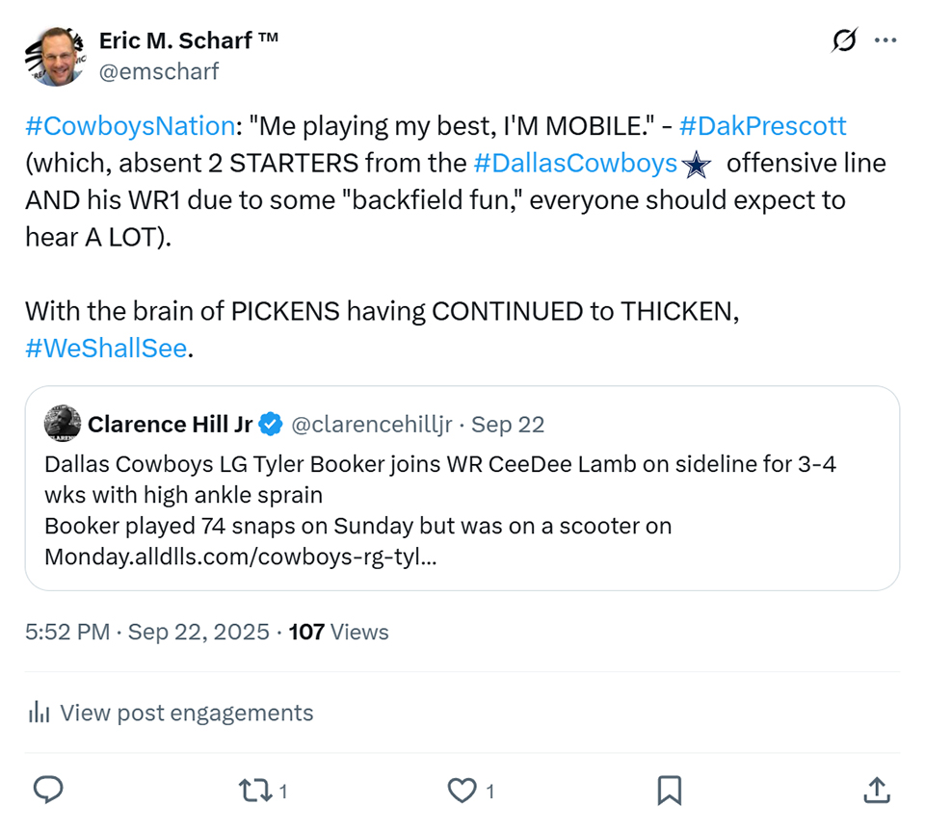Repost this tweet using the retweet icon
This screenshot has width=925, height=831.
[253, 791]
